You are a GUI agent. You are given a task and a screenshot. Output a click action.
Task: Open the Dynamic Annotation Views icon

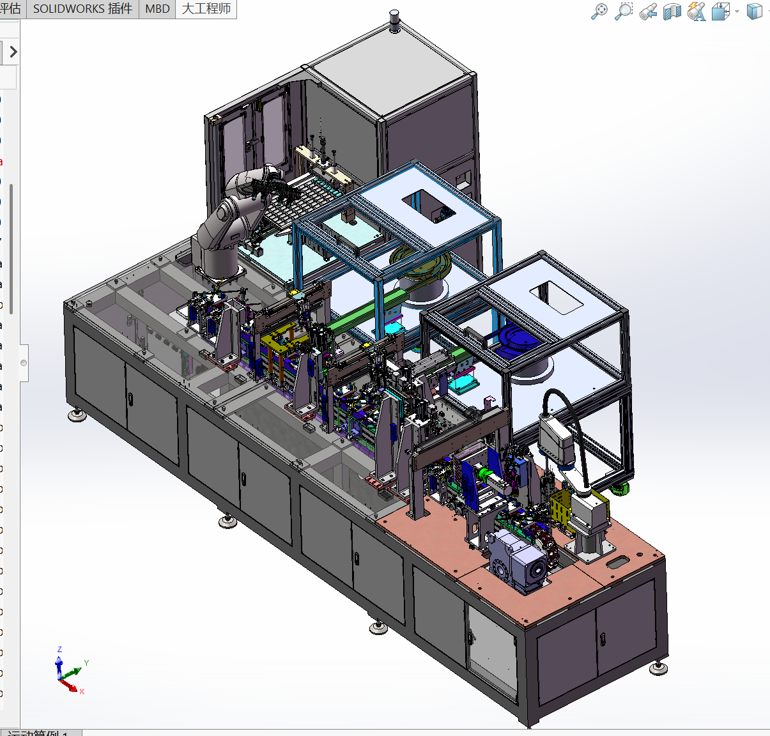(x=697, y=11)
